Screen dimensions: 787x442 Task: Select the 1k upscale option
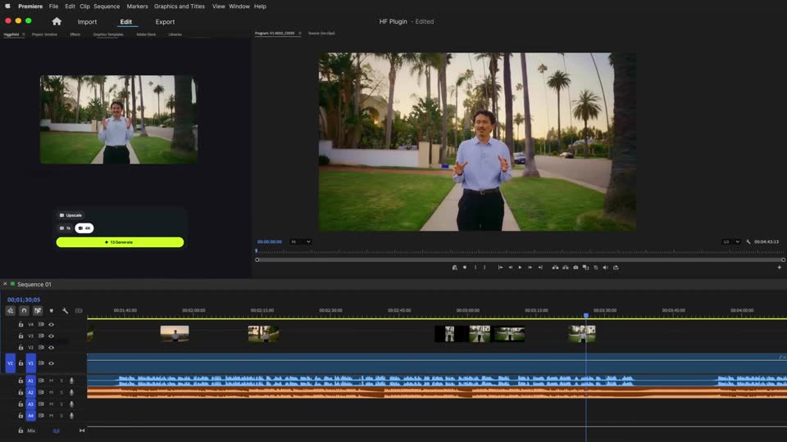66,228
